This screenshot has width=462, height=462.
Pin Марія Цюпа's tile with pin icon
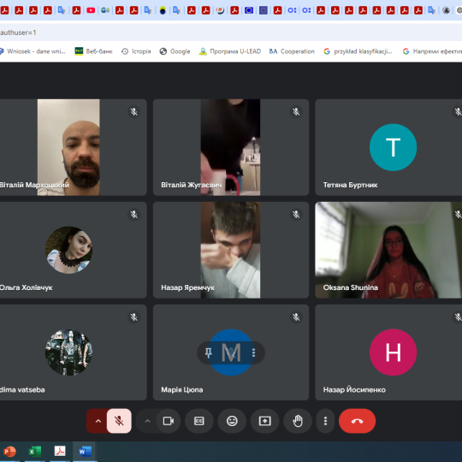[208, 352]
